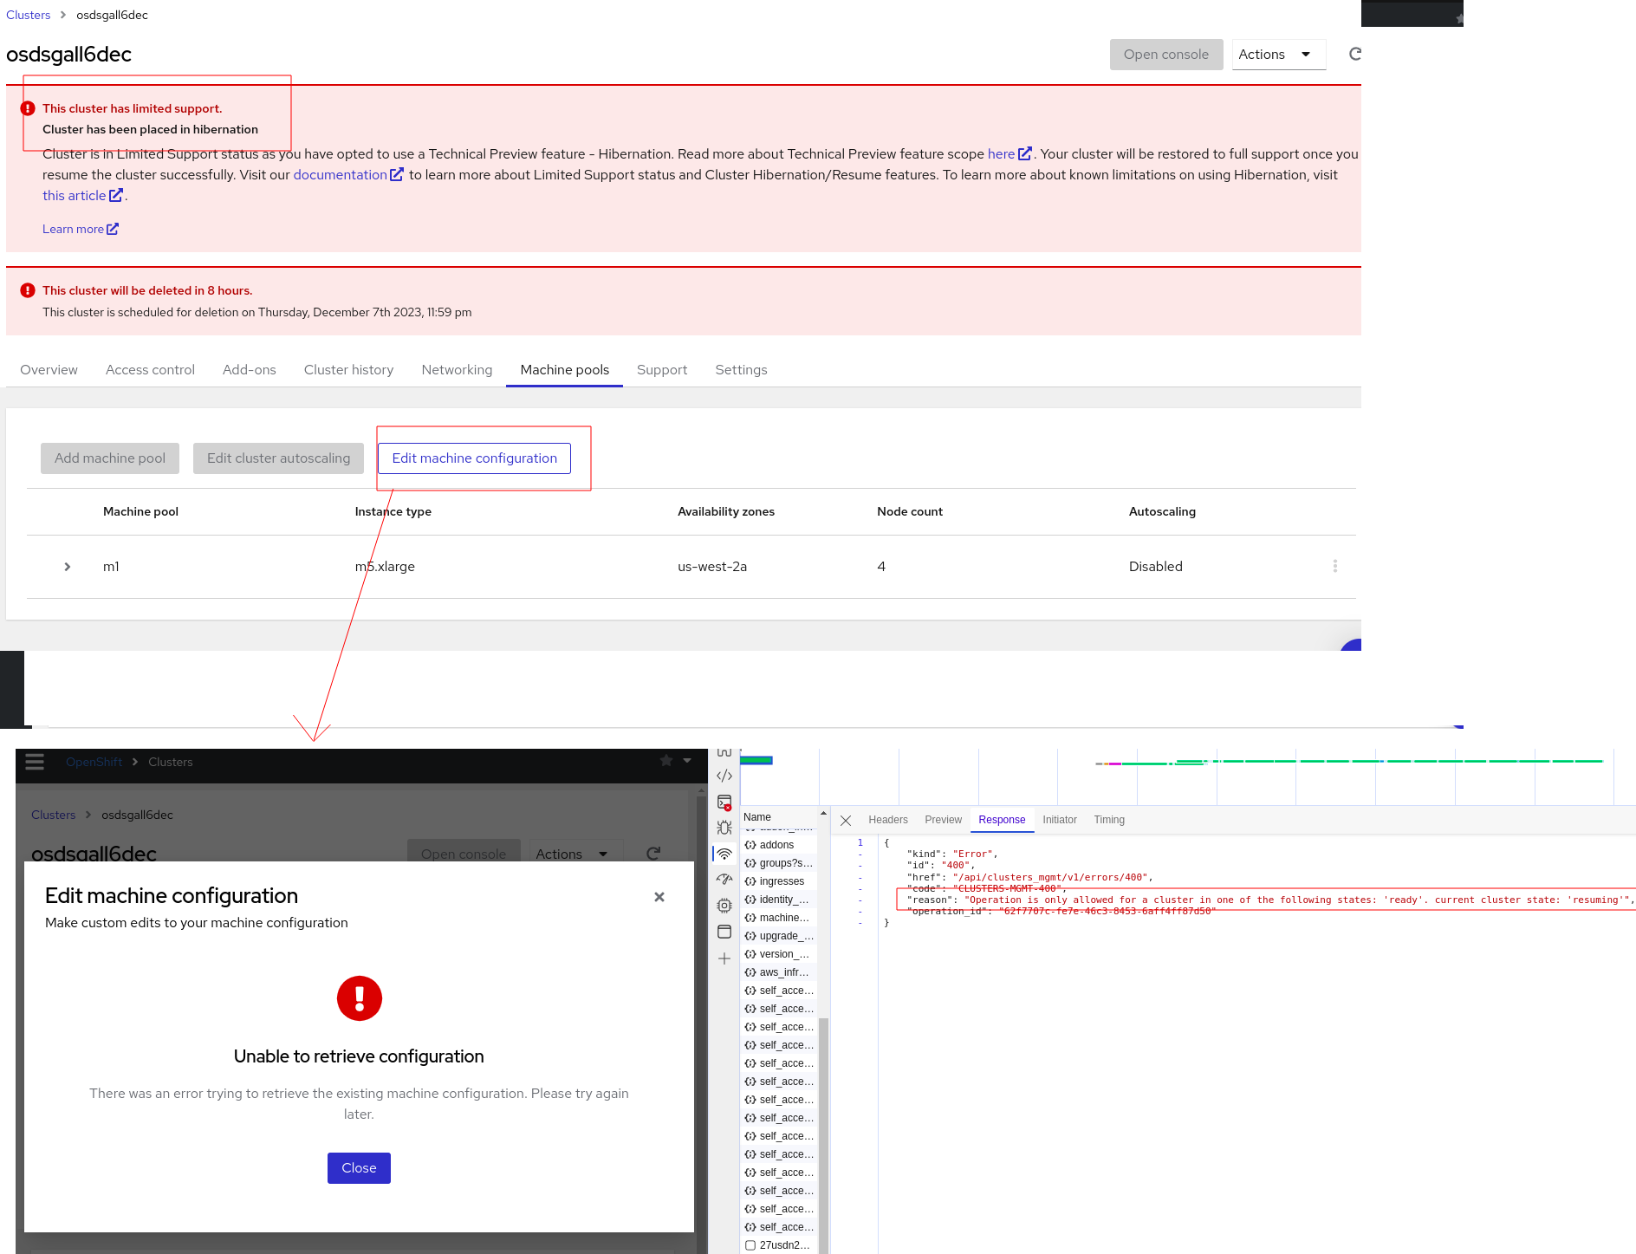Open the DevTools Console panel icon
The image size is (1636, 1254).
[x=724, y=802]
